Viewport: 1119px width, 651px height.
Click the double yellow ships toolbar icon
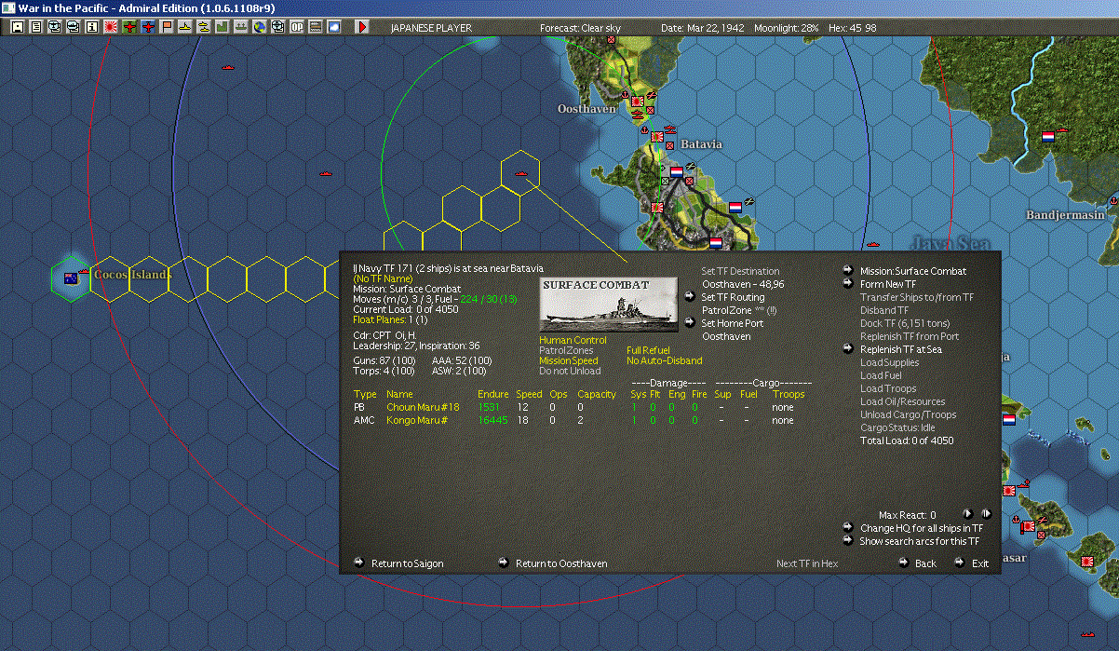(x=205, y=27)
